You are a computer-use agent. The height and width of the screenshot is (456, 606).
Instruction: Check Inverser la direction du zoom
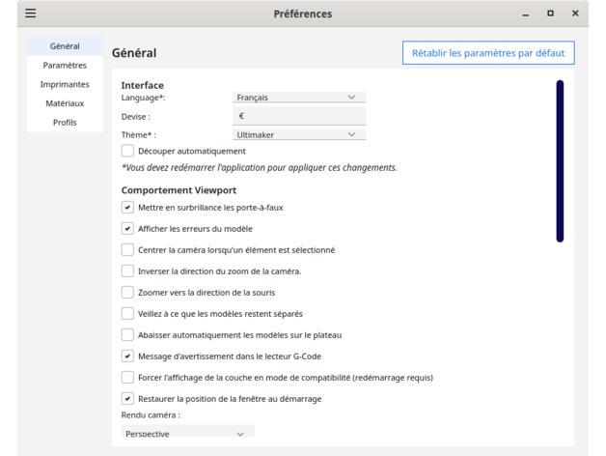pyautogui.click(x=128, y=271)
